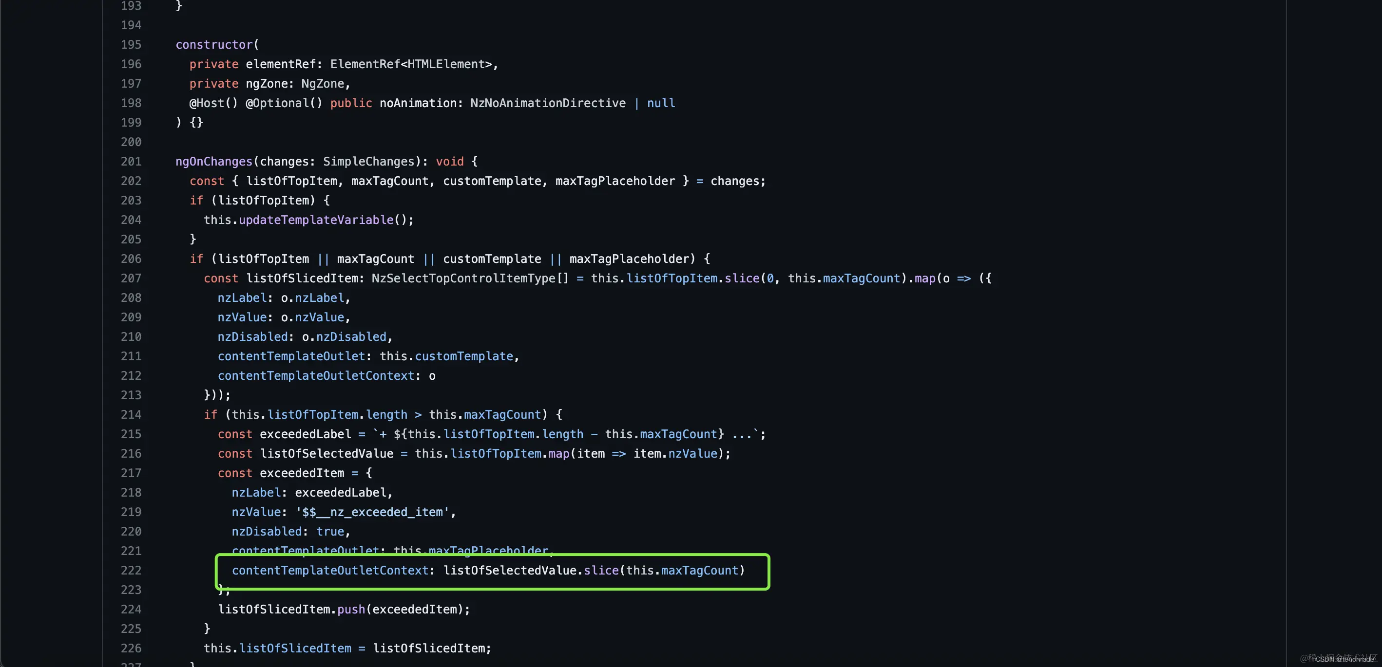Click the null keyword on line 198
This screenshot has width=1382, height=667.
660,103
